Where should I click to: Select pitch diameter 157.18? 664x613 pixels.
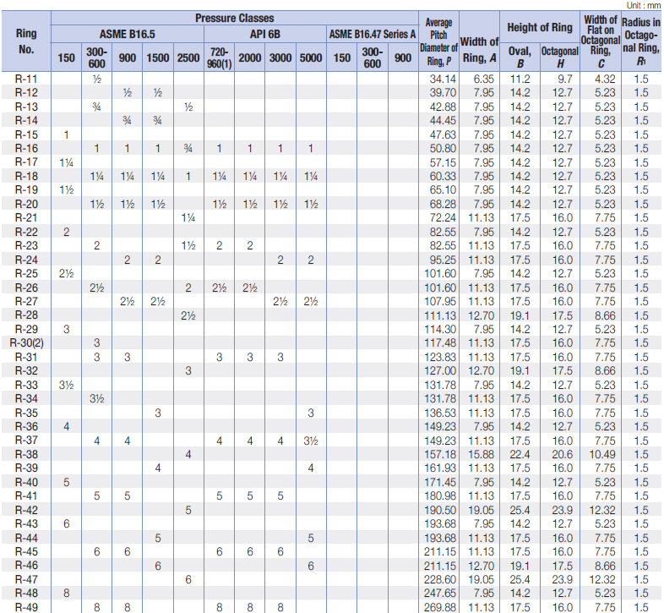pos(440,454)
